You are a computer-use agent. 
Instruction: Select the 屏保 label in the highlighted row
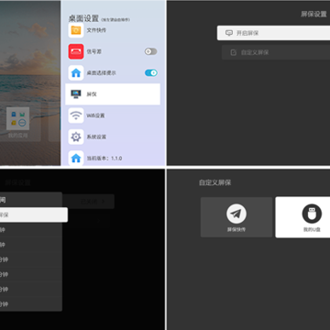92,94
